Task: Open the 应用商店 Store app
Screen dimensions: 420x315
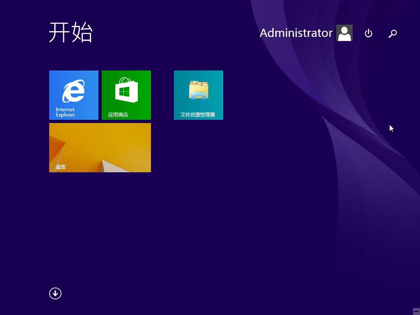Action: [126, 95]
